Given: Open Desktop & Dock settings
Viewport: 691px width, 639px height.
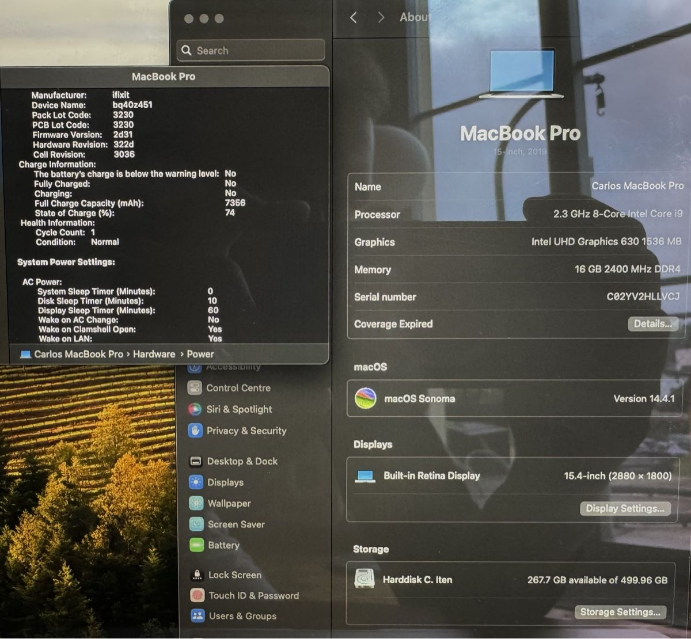Looking at the screenshot, I should 233,461.
